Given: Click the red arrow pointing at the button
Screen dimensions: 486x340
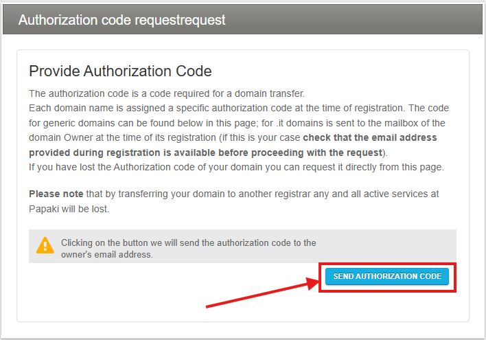Looking at the screenshot, I should point(262,293).
